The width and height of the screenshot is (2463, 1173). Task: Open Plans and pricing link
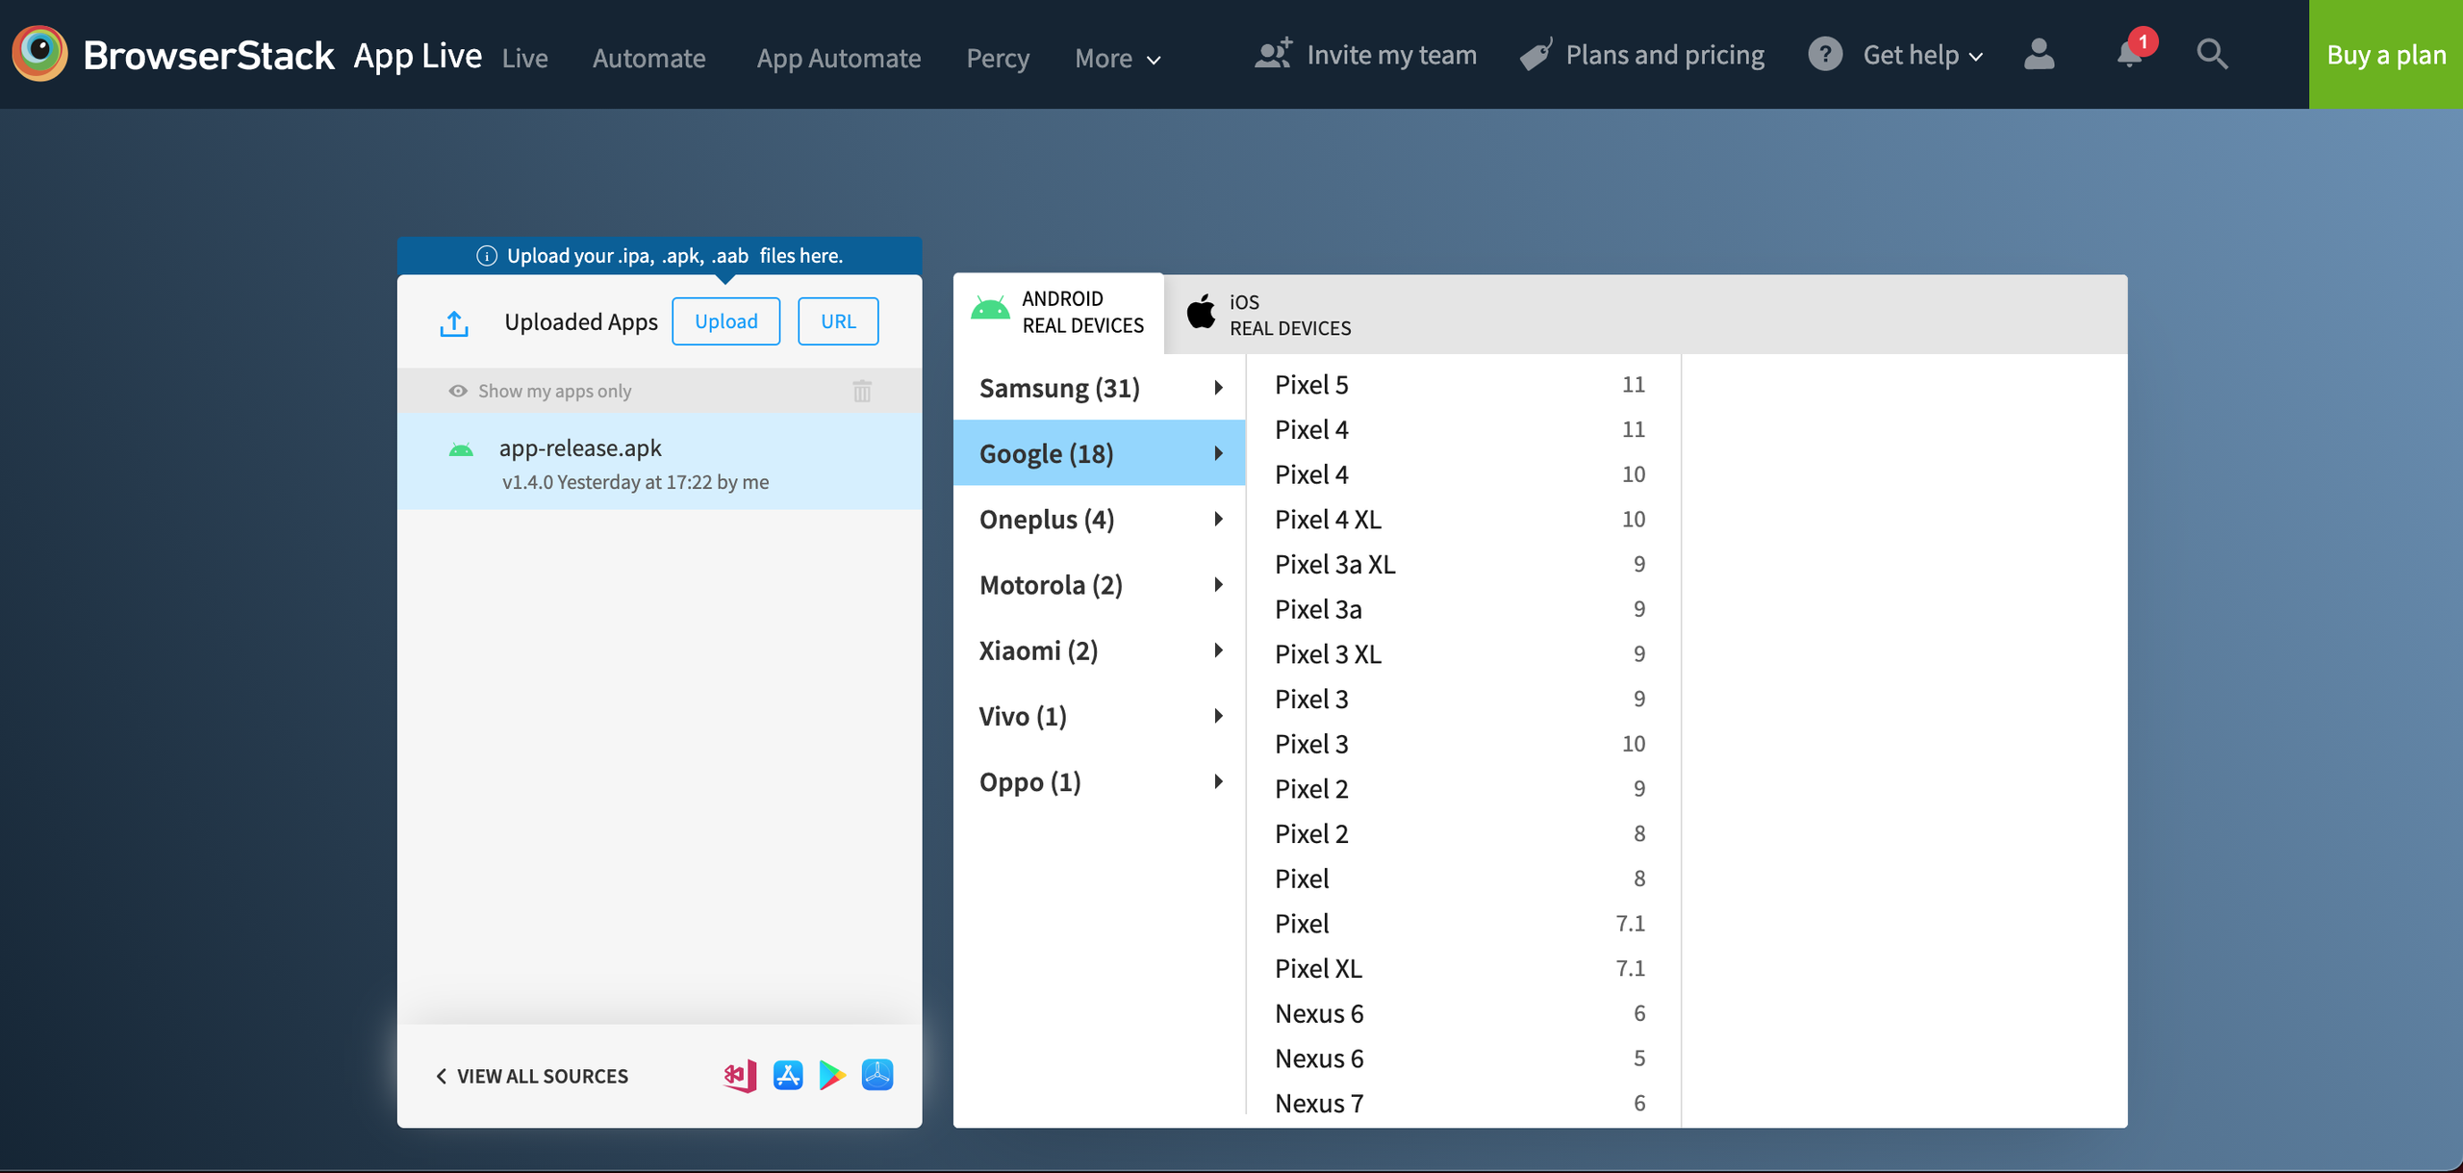(1665, 55)
